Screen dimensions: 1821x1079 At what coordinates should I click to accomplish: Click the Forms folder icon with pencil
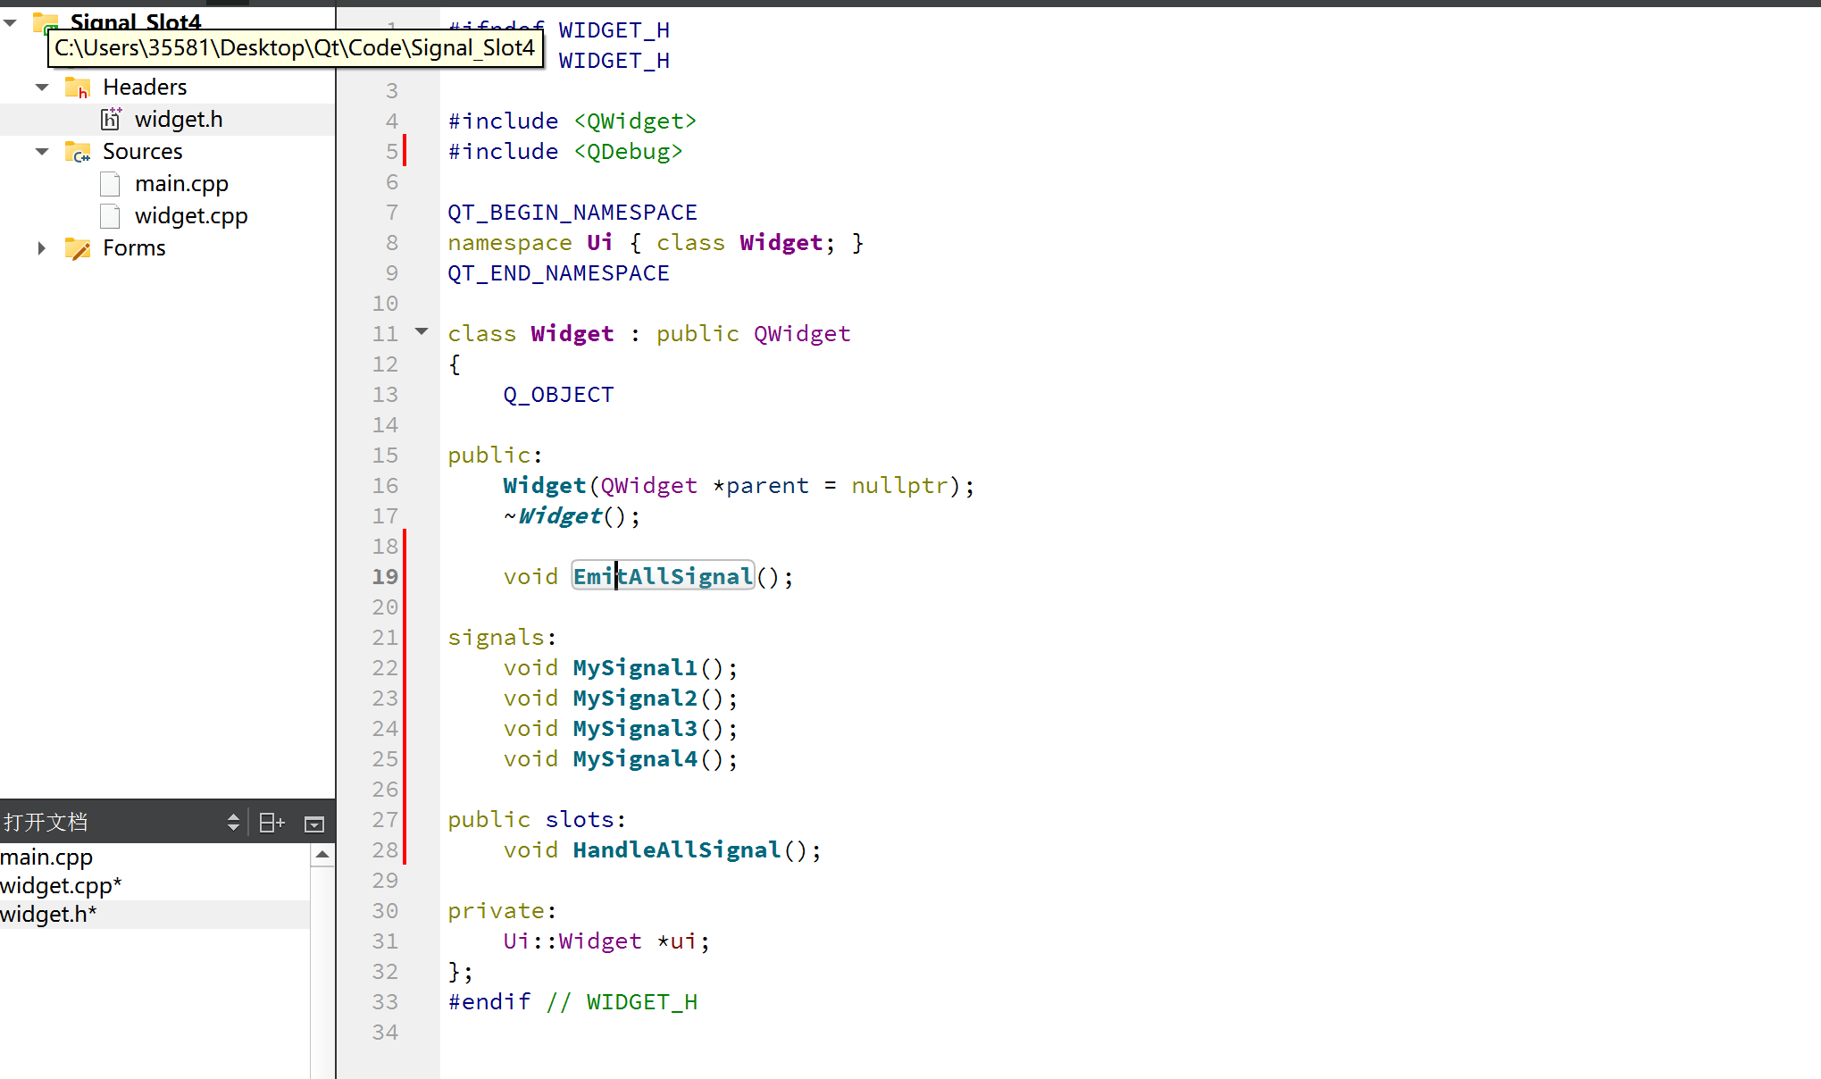78,248
